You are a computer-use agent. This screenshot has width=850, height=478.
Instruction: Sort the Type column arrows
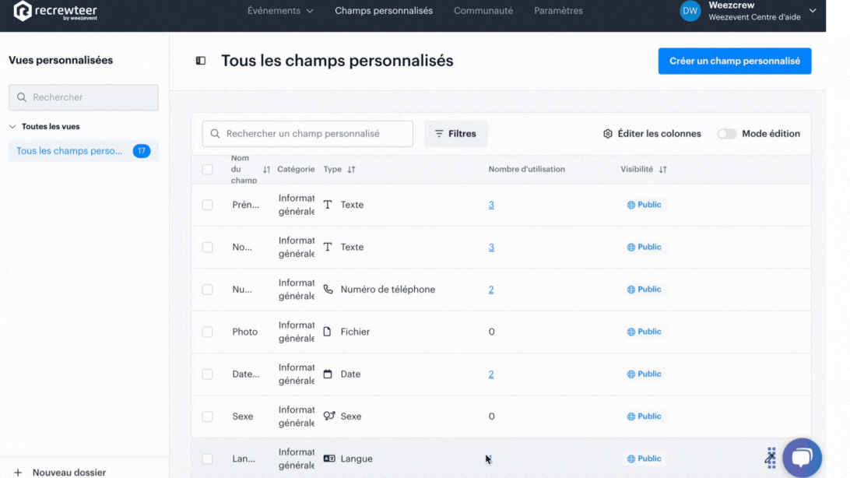[x=351, y=170]
